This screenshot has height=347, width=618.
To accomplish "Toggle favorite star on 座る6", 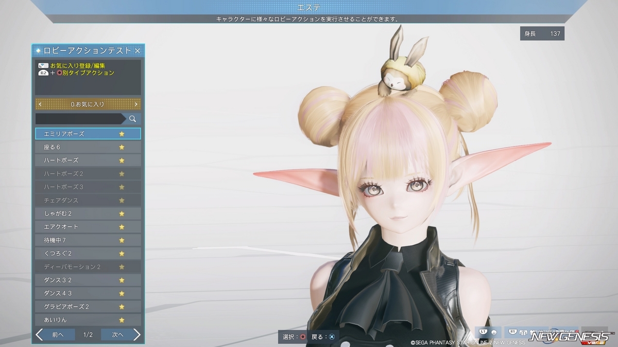I will (122, 147).
